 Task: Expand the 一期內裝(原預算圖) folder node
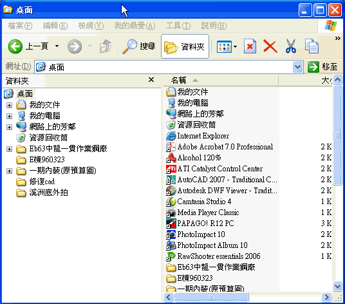[x=9, y=171]
